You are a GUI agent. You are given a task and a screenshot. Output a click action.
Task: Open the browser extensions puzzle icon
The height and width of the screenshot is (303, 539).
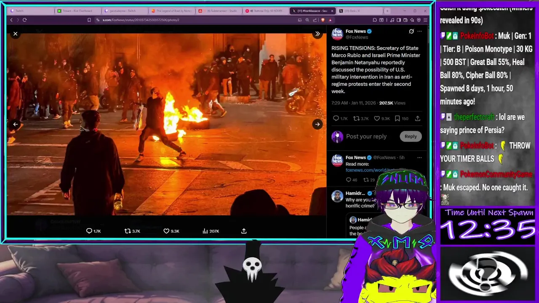(x=375, y=20)
